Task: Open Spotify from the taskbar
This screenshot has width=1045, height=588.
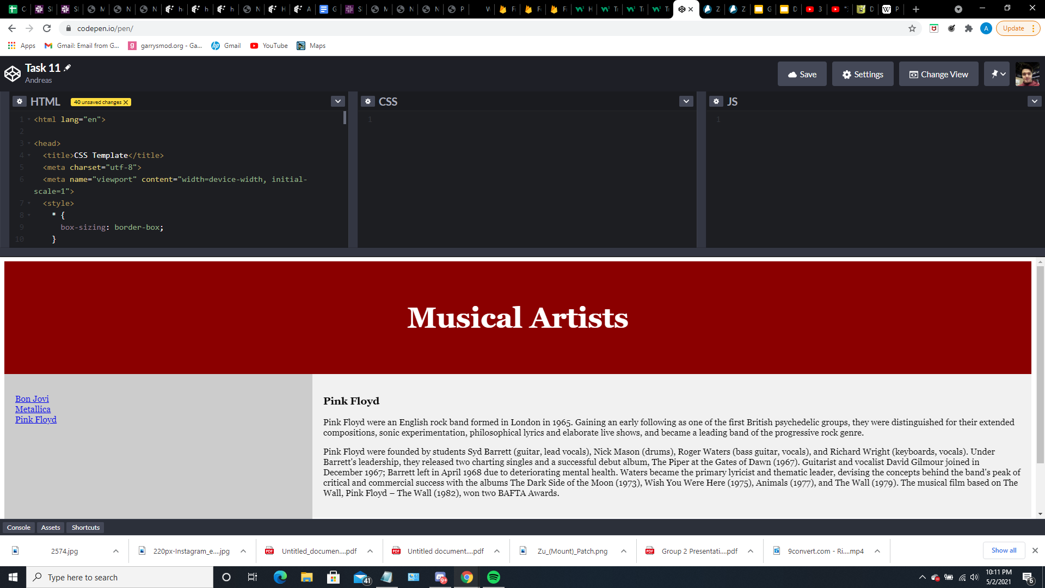Action: tap(494, 577)
